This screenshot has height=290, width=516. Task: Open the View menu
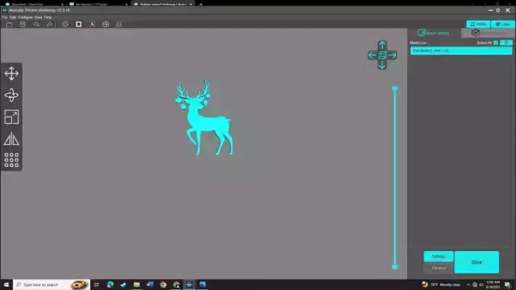click(x=38, y=17)
